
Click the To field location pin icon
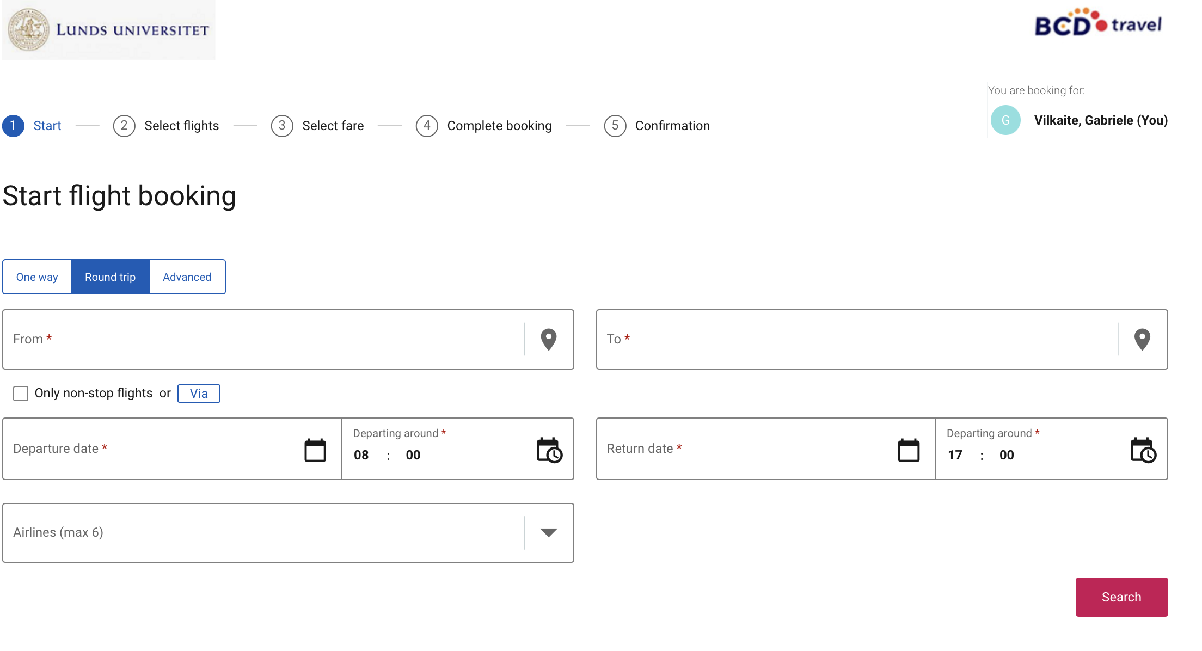pyautogui.click(x=1142, y=339)
